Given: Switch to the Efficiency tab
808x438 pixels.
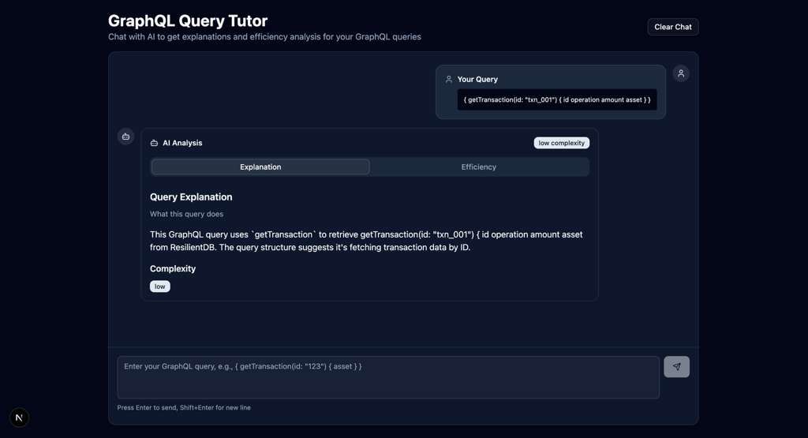Looking at the screenshot, I should click(478, 167).
